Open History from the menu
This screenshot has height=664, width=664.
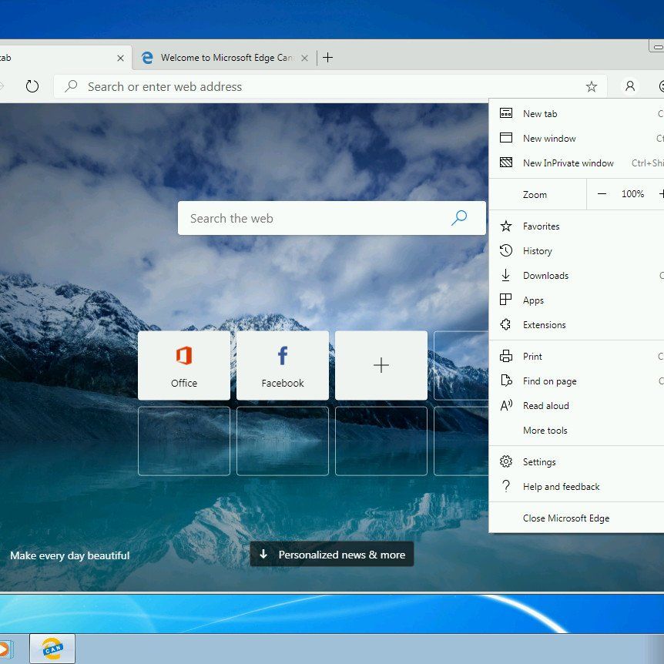576,250
